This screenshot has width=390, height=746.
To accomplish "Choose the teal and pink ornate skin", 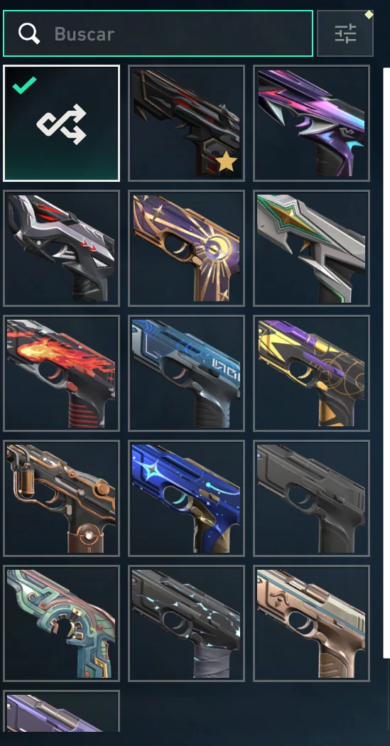I will [61, 623].
